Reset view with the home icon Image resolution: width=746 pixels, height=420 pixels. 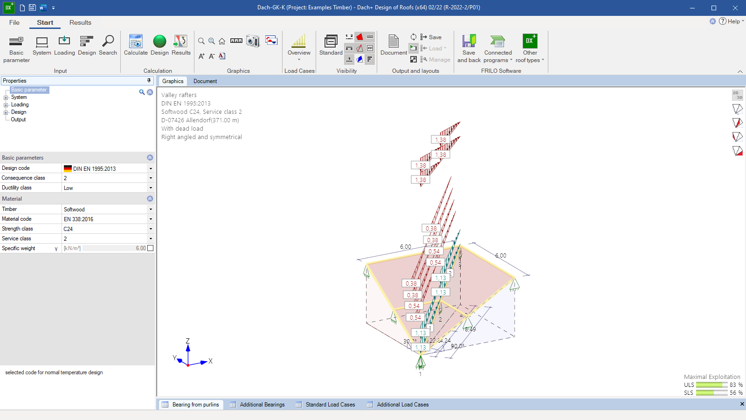click(222, 41)
